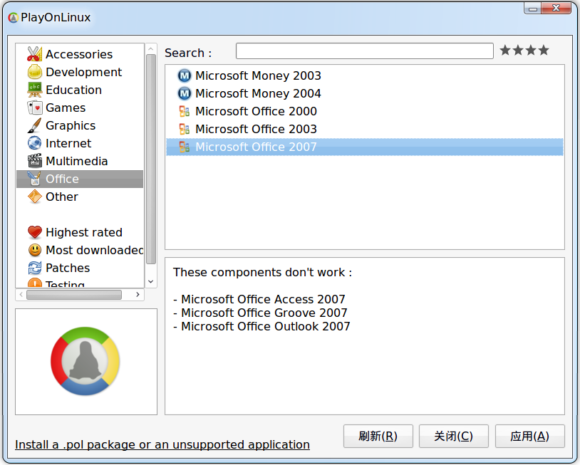
Task: Choose the Education category
Action: (73, 90)
